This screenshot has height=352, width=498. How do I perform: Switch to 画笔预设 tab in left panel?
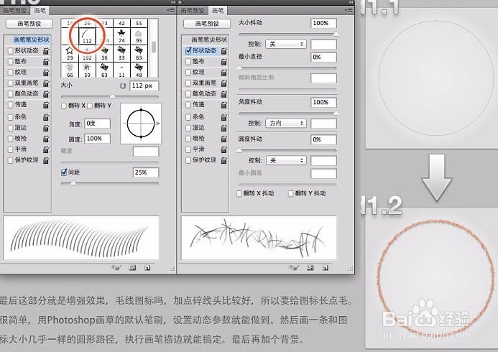click(15, 11)
